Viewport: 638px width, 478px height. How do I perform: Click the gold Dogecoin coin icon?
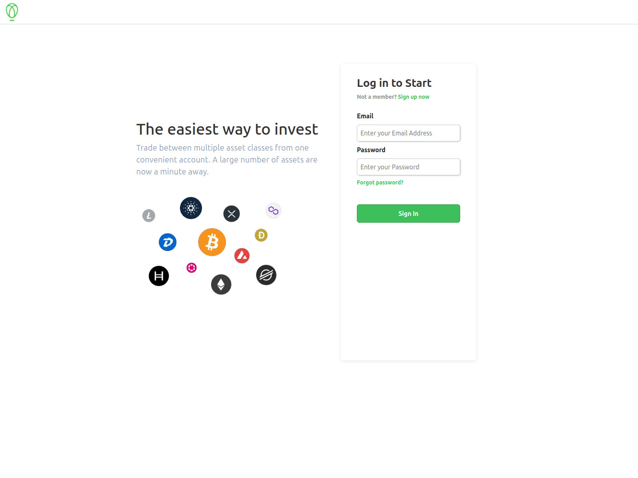(x=261, y=235)
